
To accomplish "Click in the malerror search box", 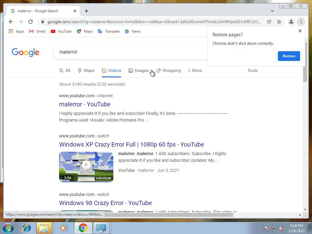I will [130, 52].
